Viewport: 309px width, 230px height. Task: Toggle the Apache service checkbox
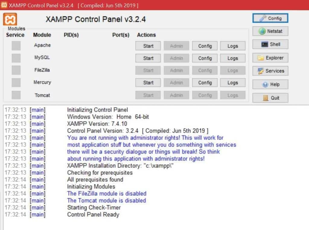16,46
